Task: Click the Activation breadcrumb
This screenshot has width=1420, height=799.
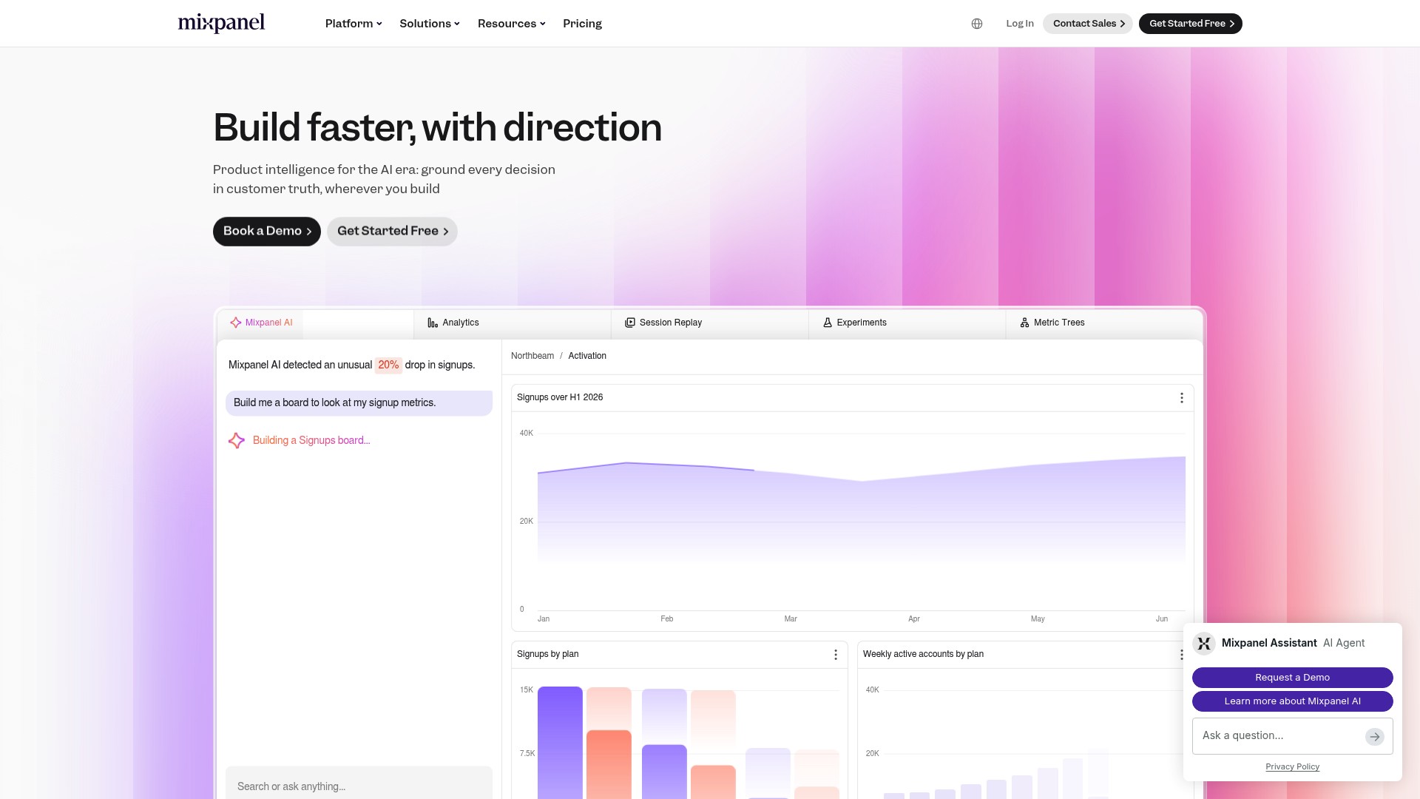Action: pyautogui.click(x=587, y=356)
